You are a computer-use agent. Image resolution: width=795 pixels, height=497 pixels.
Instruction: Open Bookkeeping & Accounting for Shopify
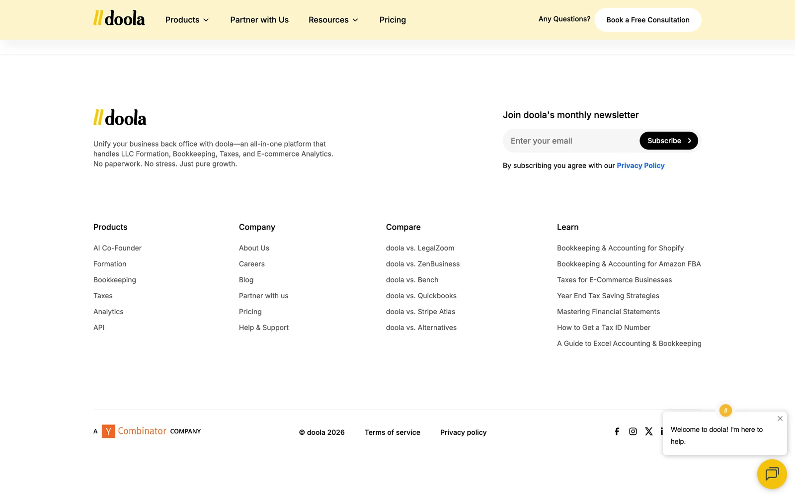point(620,248)
